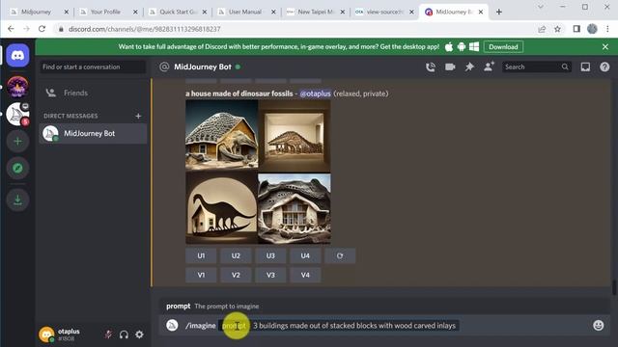The image size is (618, 347).
Task: Click Download button in green banner
Action: coord(503,47)
